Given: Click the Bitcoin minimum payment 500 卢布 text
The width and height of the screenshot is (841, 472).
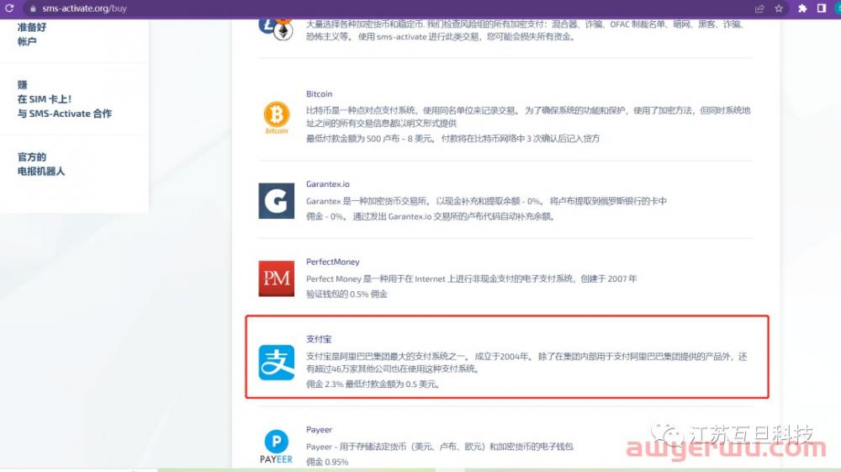Looking at the screenshot, I should point(452,138).
